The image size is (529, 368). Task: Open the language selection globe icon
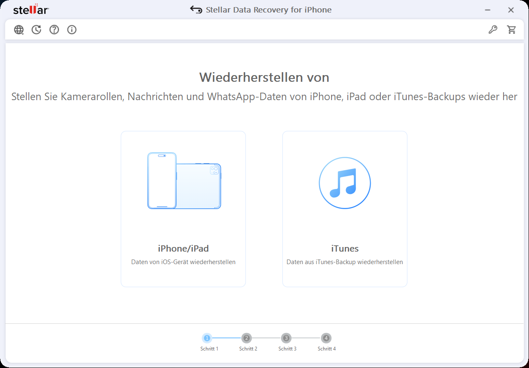[x=19, y=30]
